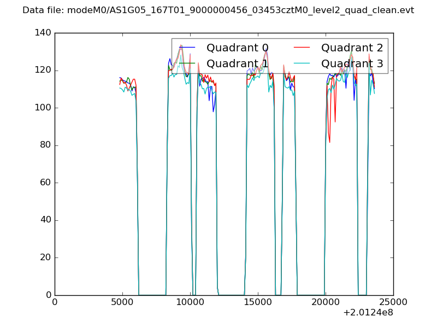The height and width of the screenshot is (328, 437).
Task: Click the y-axis tick label 20
Action: 48,257
